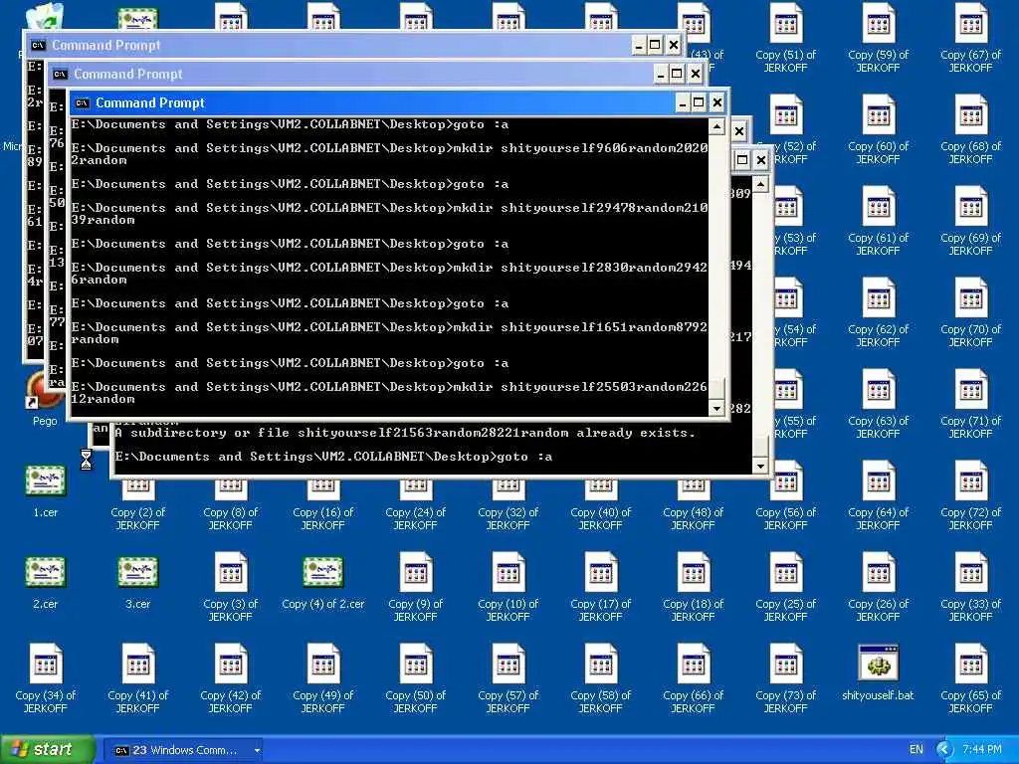Select Copy (59) of JERKOFF icon
This screenshot has height=764, width=1019.
click(x=878, y=23)
